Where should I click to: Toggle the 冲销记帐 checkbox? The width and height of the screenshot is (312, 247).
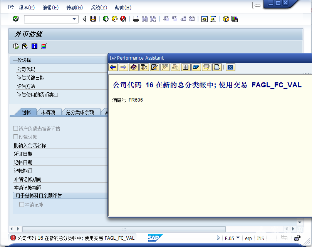(22, 204)
